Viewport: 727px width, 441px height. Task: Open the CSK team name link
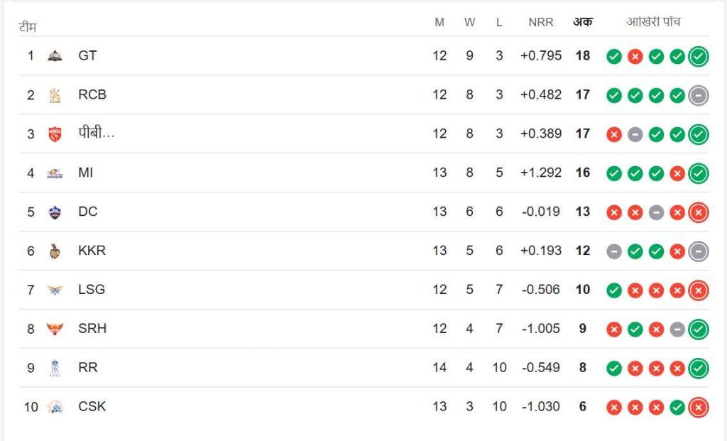(92, 407)
